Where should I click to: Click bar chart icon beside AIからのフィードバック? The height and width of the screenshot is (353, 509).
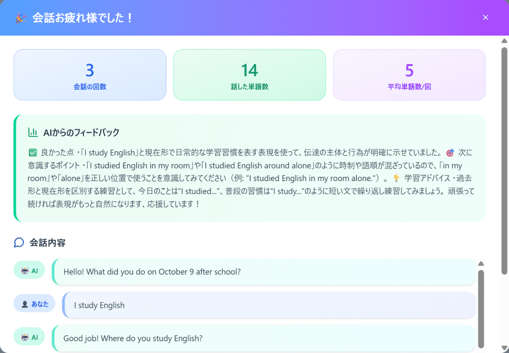[x=33, y=132]
